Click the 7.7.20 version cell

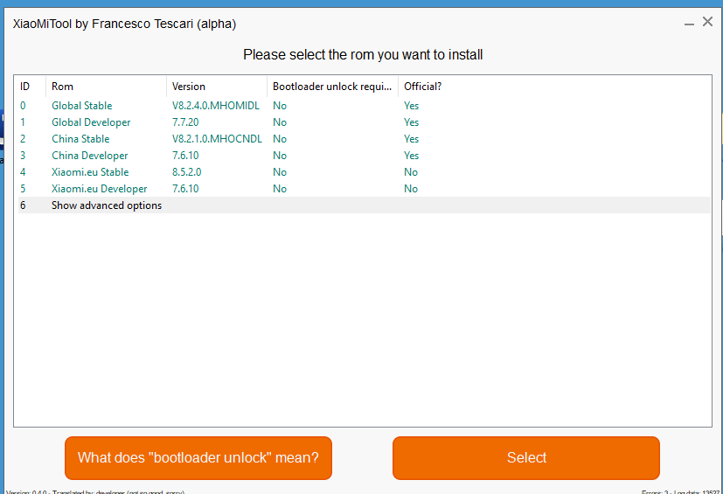coord(185,122)
